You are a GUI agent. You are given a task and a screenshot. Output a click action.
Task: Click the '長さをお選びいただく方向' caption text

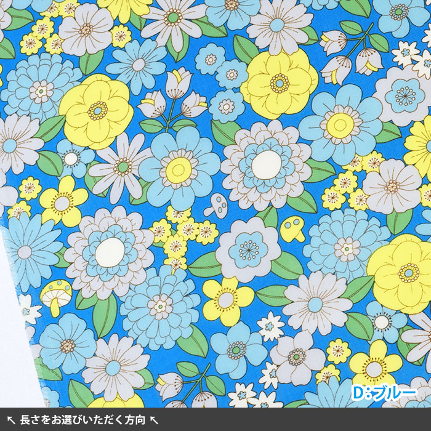pyautogui.click(x=83, y=420)
